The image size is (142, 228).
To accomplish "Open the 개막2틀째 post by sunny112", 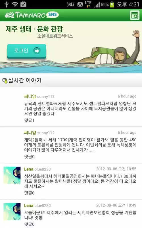I will pyautogui.click(x=80, y=145).
